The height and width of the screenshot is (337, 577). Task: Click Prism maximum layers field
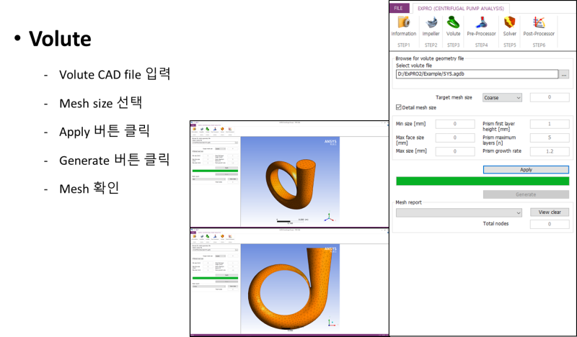[550, 138]
